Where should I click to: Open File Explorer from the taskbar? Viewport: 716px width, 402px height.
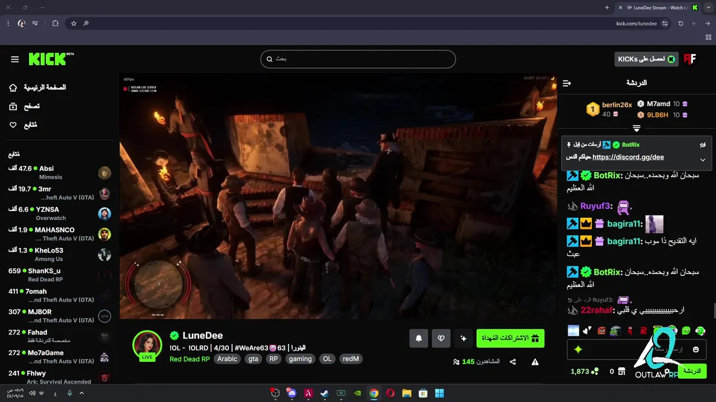[407, 393]
